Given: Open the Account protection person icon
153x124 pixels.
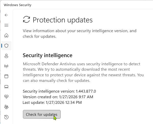Looking at the screenshot, I should 6,56.
